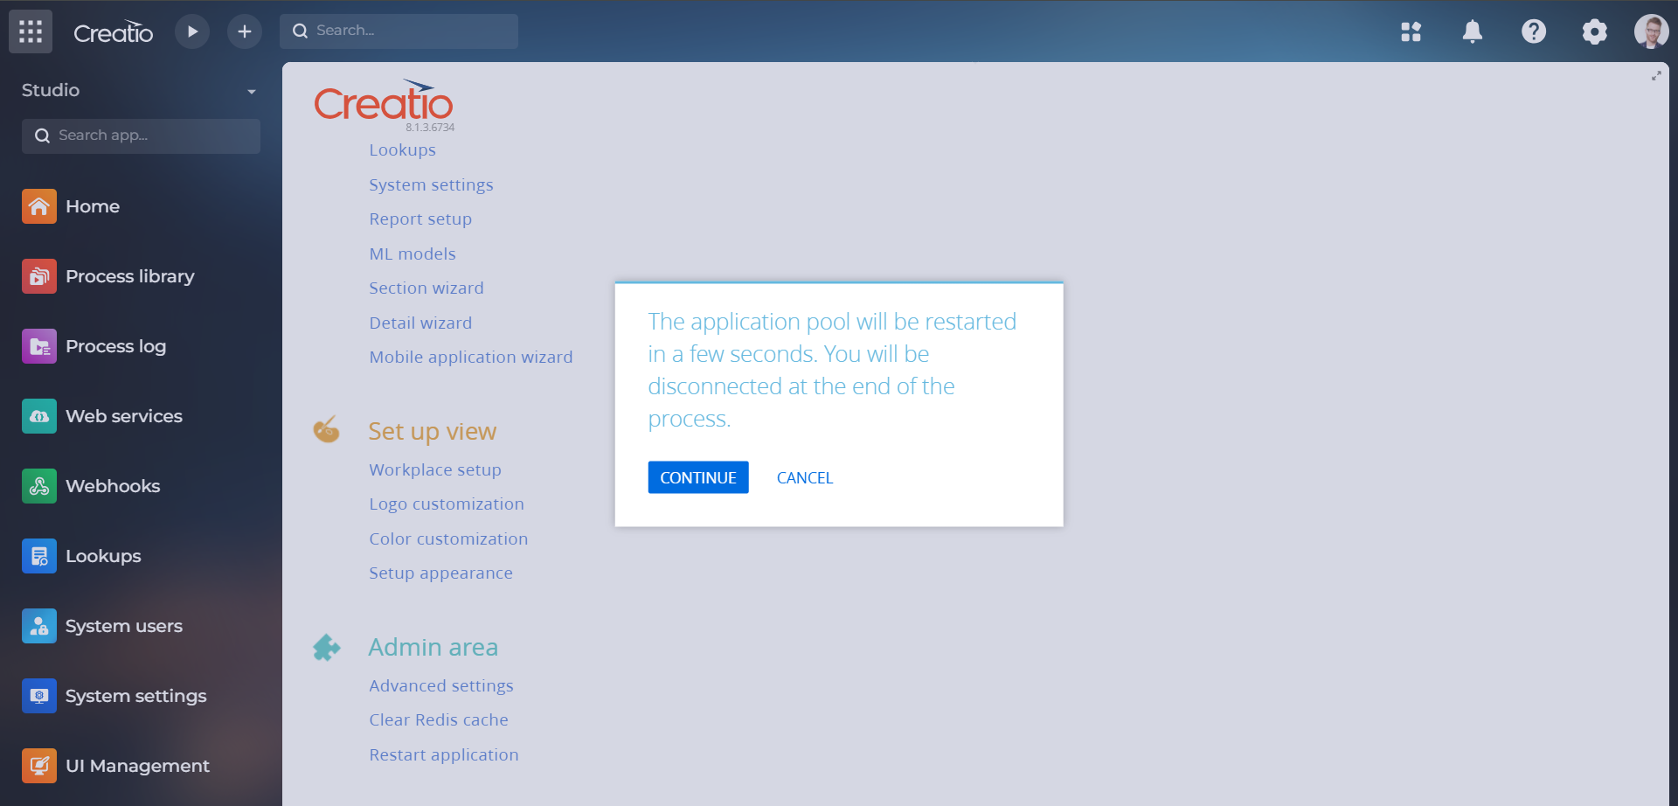1678x806 pixels.
Task: Click Restart application link
Action: tap(444, 755)
